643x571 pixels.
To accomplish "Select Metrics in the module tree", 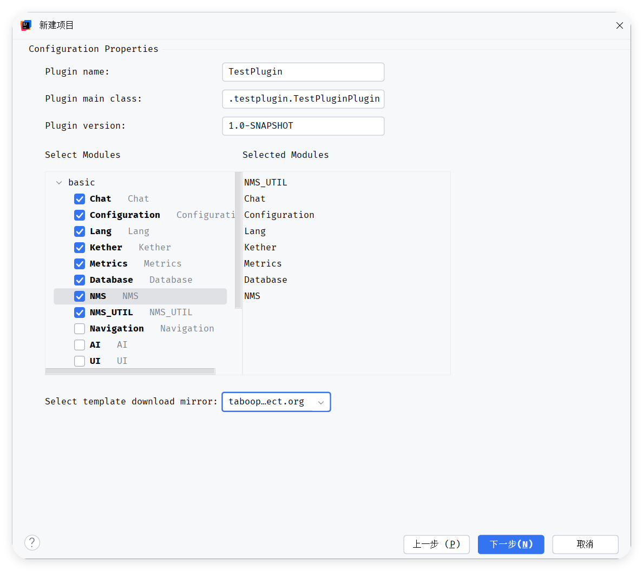I will [x=109, y=264].
